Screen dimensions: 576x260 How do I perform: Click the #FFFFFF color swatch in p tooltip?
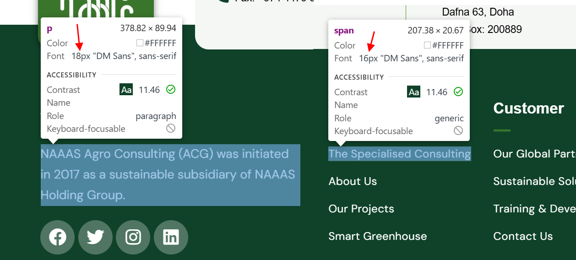tap(140, 43)
